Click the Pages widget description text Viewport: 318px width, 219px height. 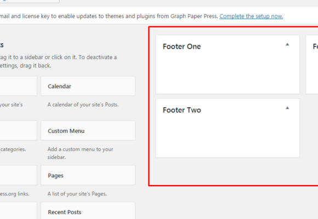pos(77,194)
